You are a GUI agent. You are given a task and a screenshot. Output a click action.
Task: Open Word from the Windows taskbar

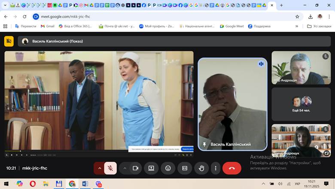point(85,184)
